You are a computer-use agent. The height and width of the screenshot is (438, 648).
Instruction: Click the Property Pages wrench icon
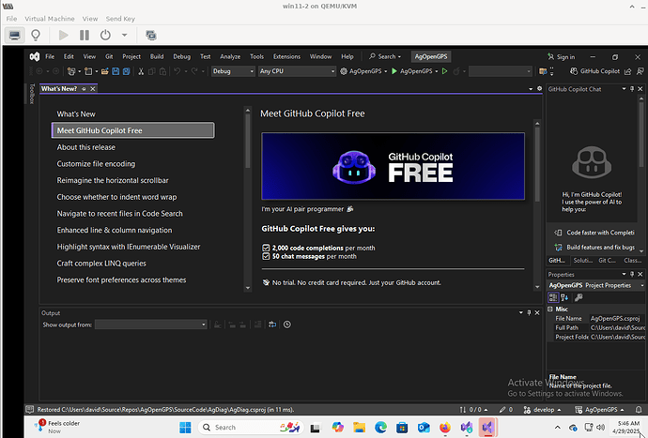tap(579, 297)
